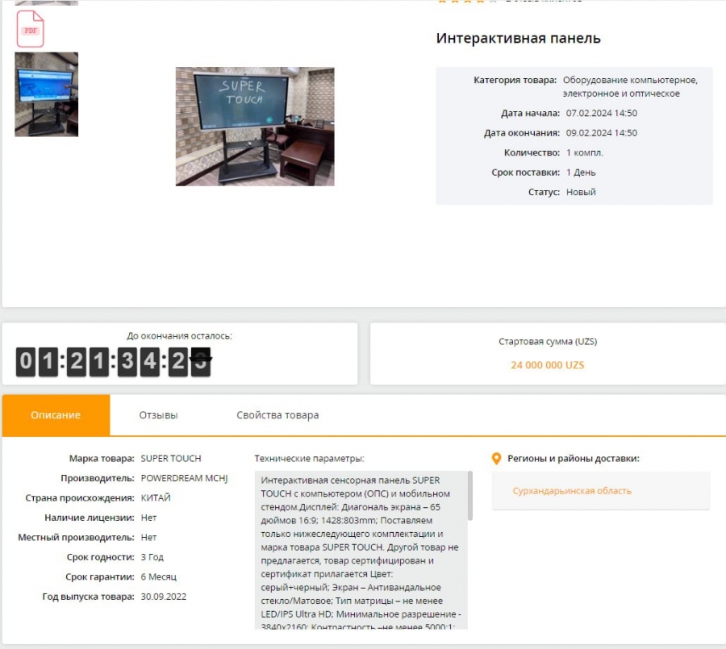Click the Местный производитель value Нет
The image size is (726, 649).
(x=148, y=538)
